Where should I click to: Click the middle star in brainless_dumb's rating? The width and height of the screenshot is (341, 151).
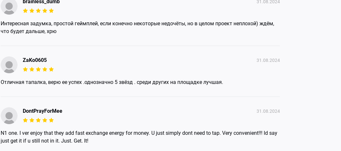tap(38, 11)
